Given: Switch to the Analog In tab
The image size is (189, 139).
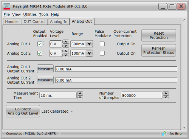Looking at the screenshot, I should pos(59,21).
